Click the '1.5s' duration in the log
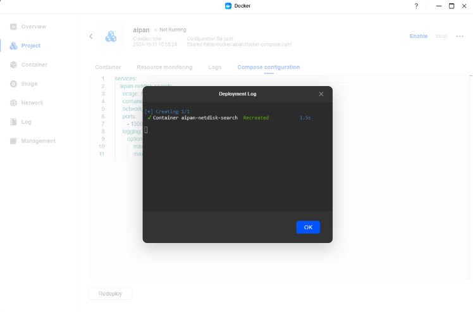The image size is (473, 312). pos(305,118)
